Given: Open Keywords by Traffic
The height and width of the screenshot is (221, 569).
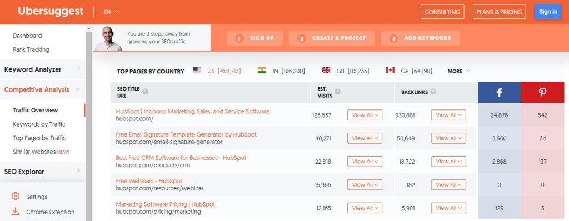Looking at the screenshot, I should [x=39, y=124].
